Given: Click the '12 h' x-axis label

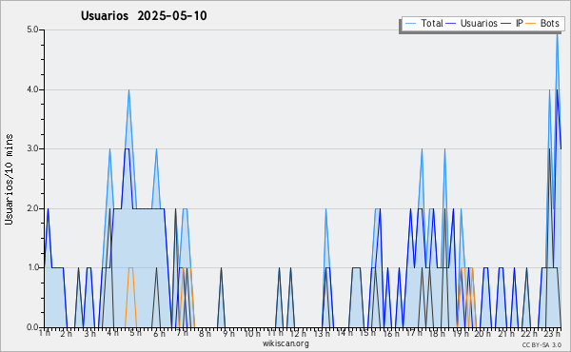Looking at the screenshot, I should (x=298, y=333).
